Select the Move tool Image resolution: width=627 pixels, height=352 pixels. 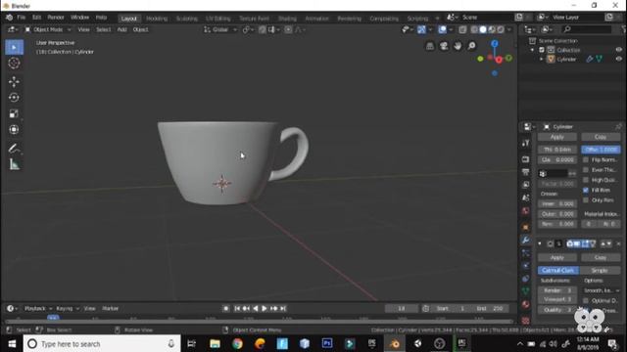point(14,81)
